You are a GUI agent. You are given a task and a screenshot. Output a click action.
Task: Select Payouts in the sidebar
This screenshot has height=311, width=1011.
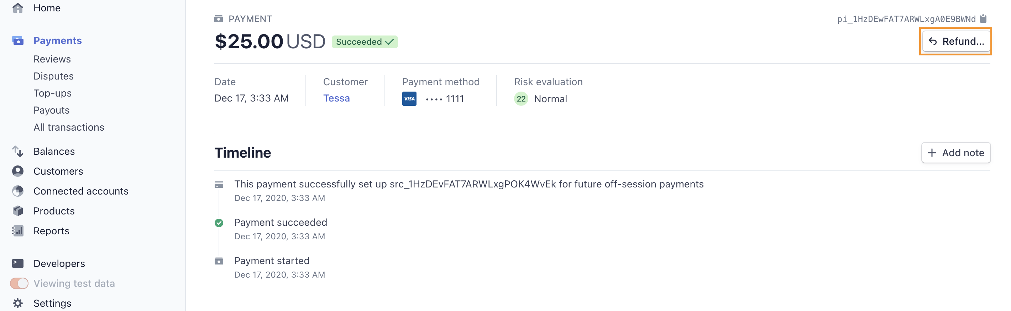coord(51,110)
